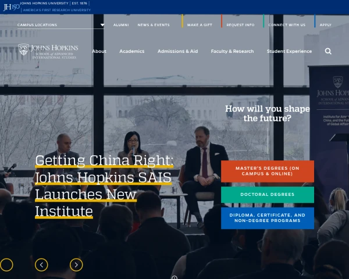Click Diploma, Certificate, Non-Degree Programs button
The image size is (349, 279).
click(x=268, y=218)
